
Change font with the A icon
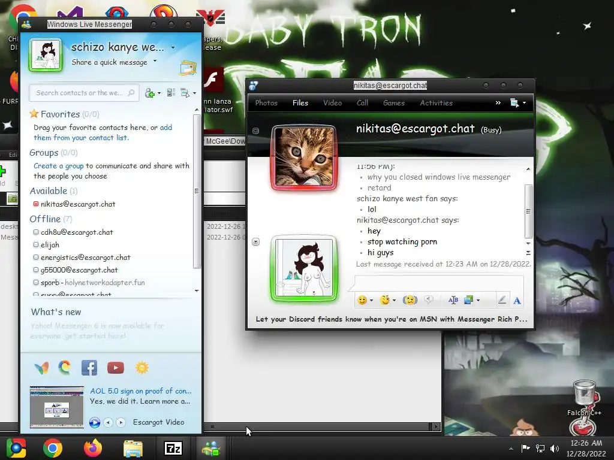517,301
